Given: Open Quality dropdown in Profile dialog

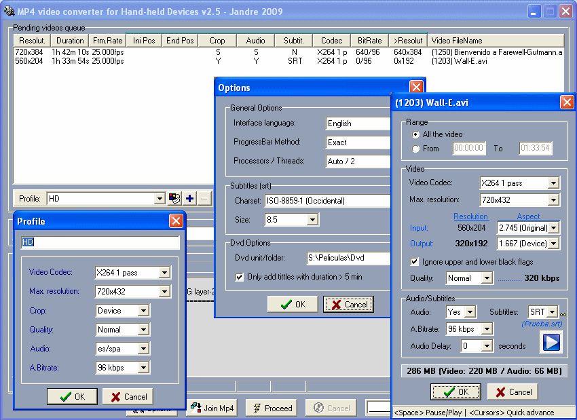Looking at the screenshot, I should pyautogui.click(x=143, y=330).
